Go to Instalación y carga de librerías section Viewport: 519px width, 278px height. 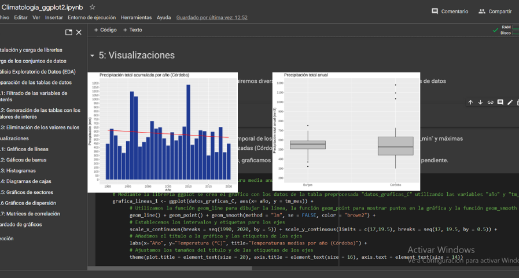tap(31, 50)
